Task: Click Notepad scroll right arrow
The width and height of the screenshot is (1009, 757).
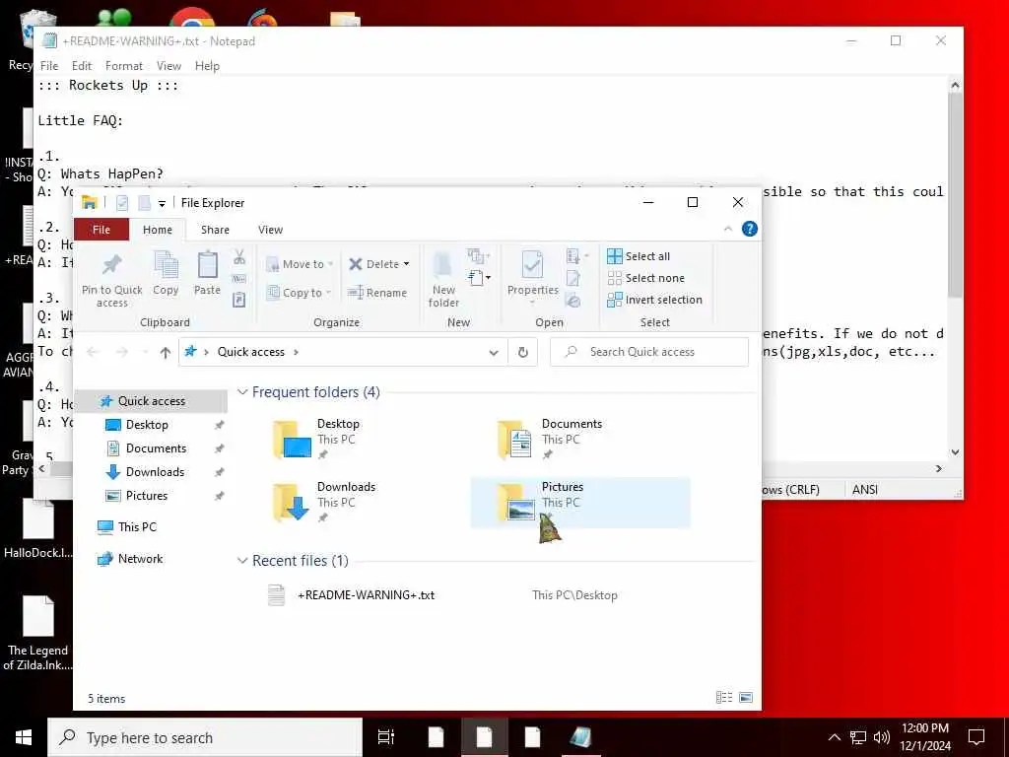Action: [939, 468]
